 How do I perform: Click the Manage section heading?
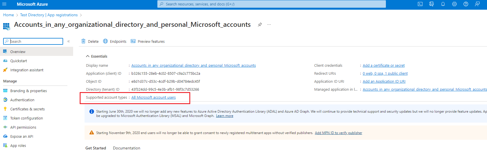click(x=10, y=81)
